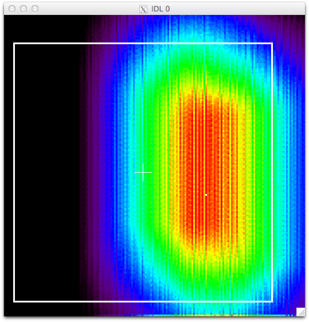Select bottom-left corner of white selection box
This screenshot has width=309, height=322.
click(14, 301)
